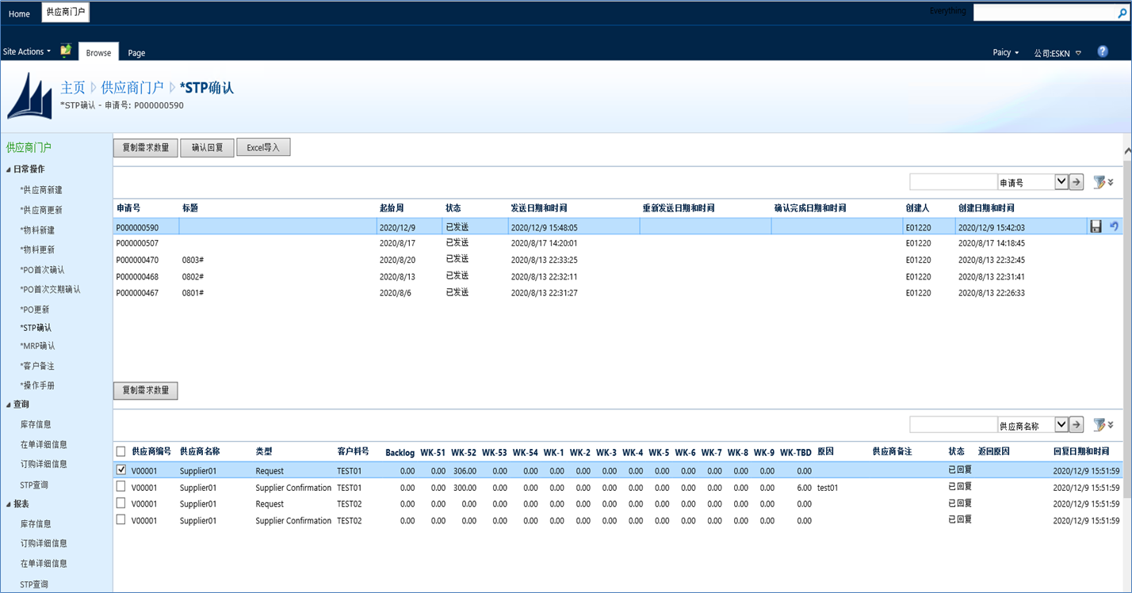
Task: Select request row P000000470
Action: point(618,260)
